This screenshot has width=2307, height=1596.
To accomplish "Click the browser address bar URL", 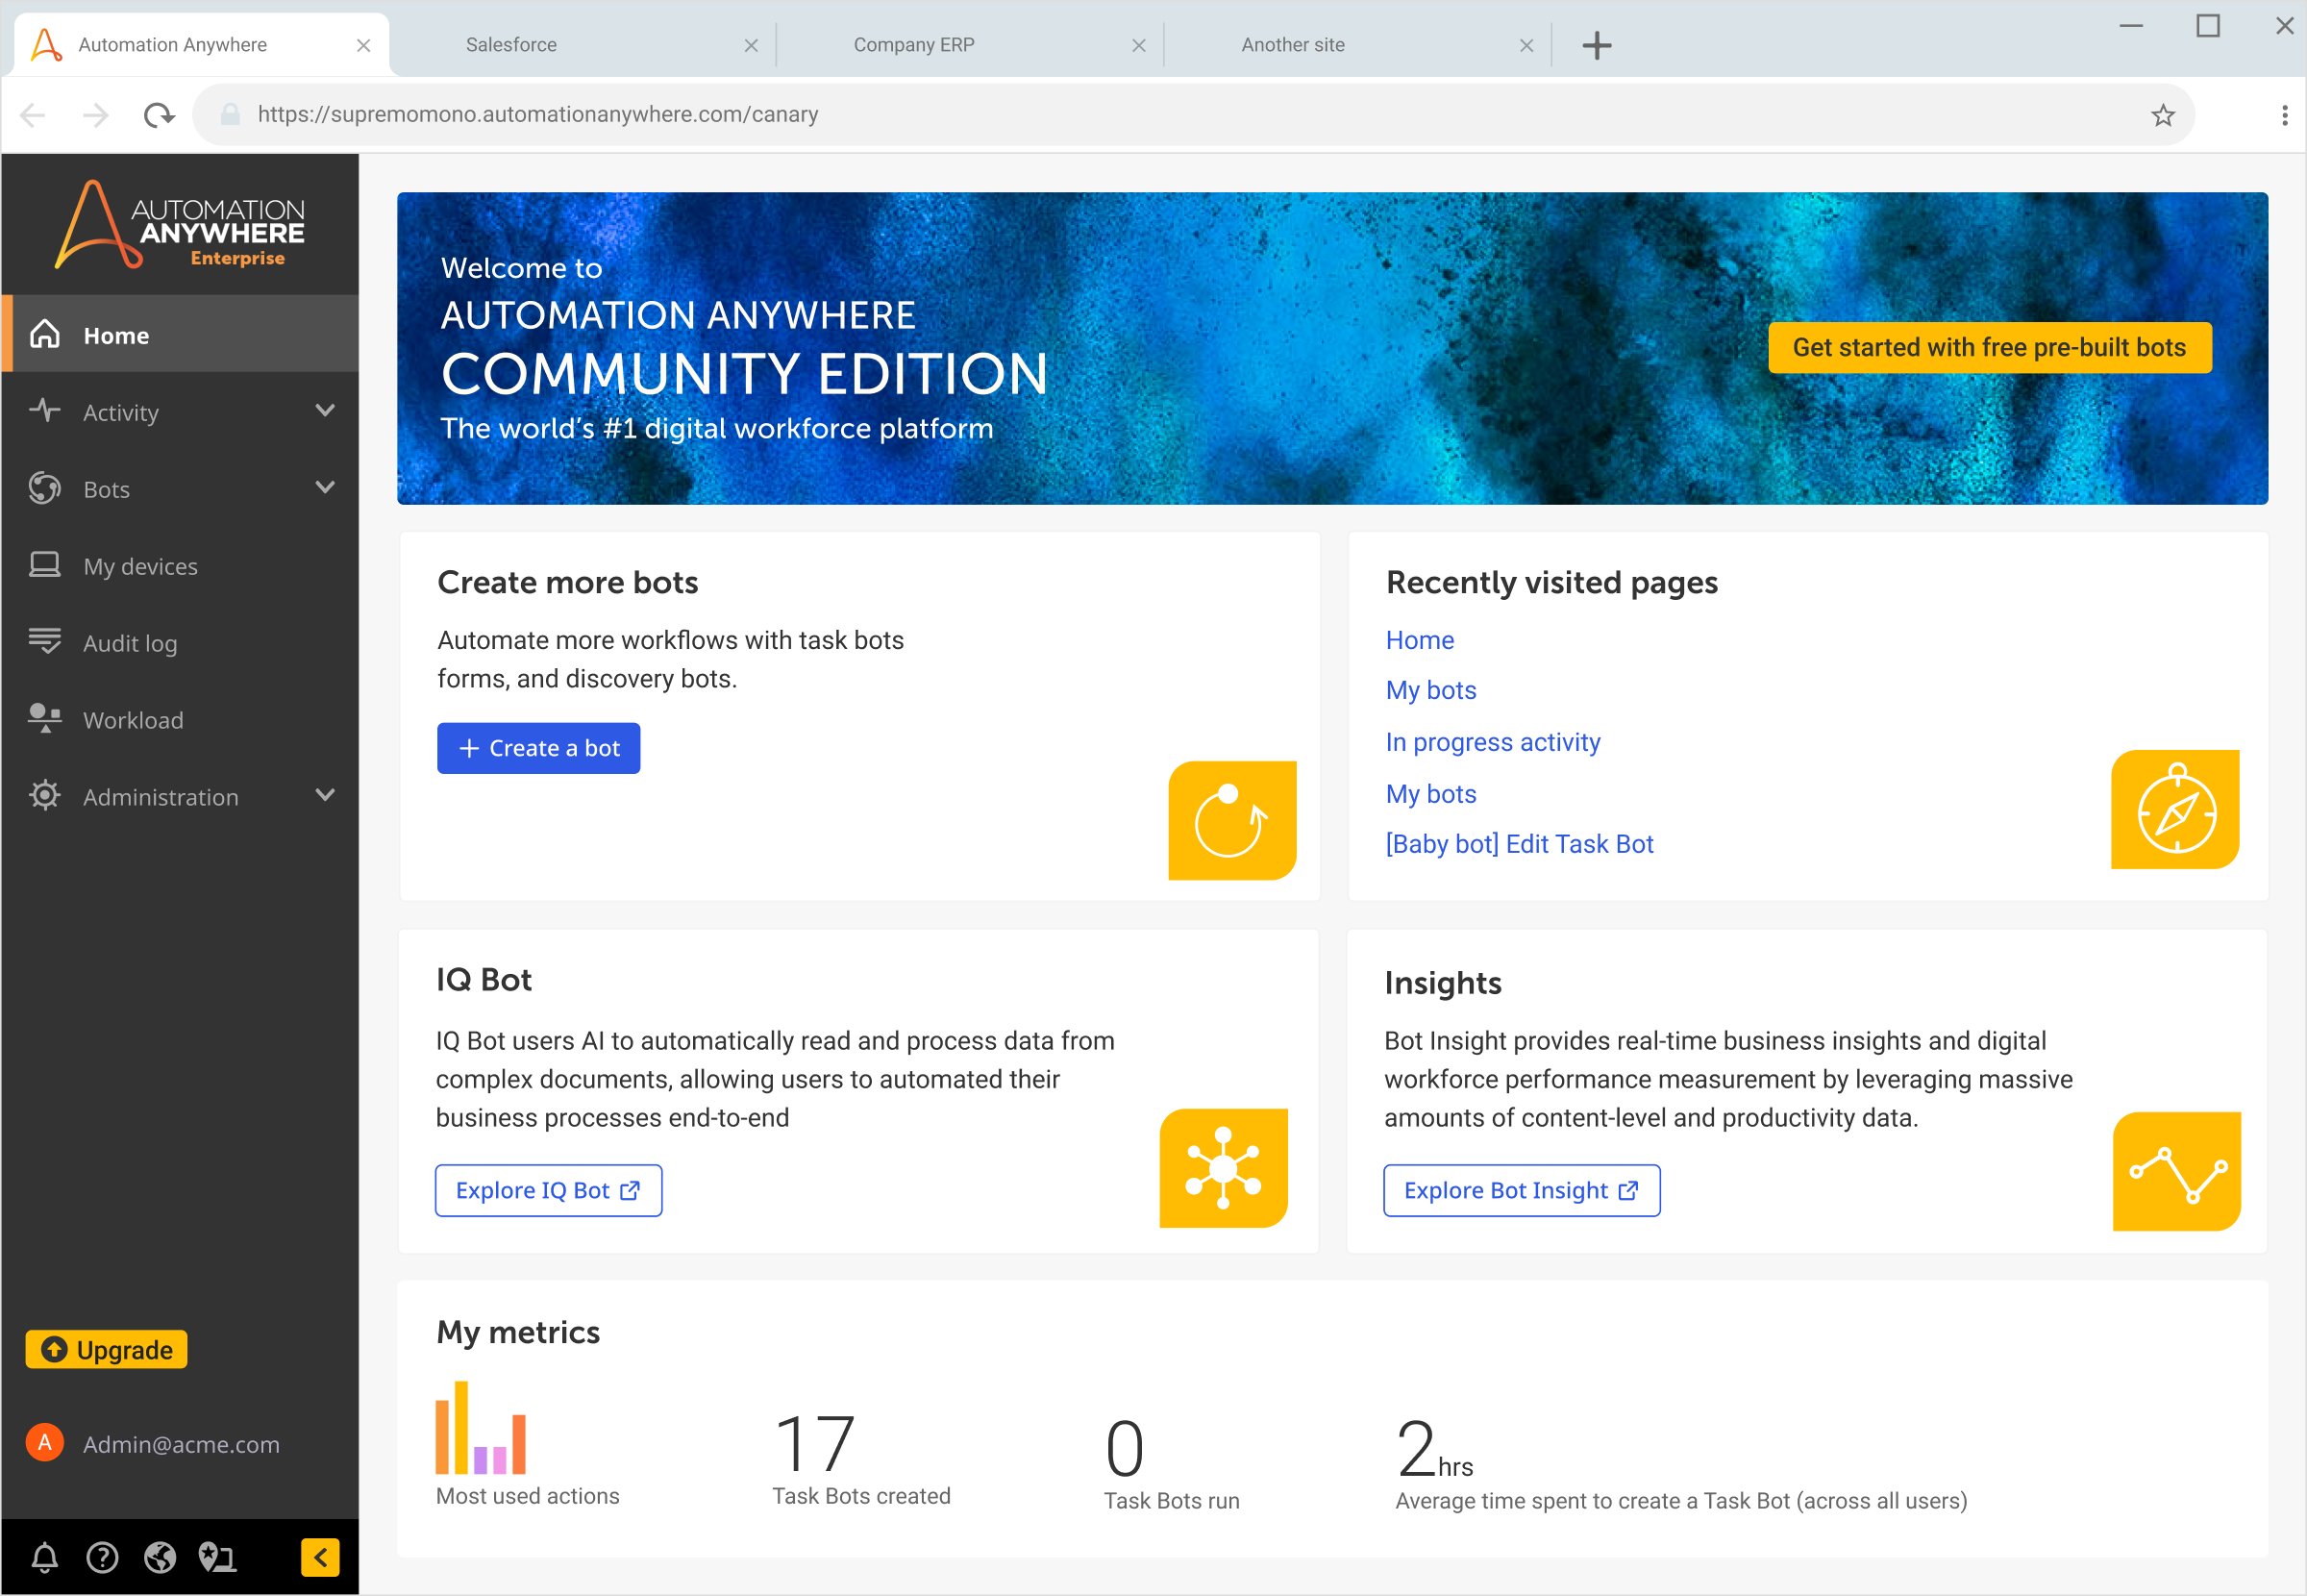I will point(537,115).
